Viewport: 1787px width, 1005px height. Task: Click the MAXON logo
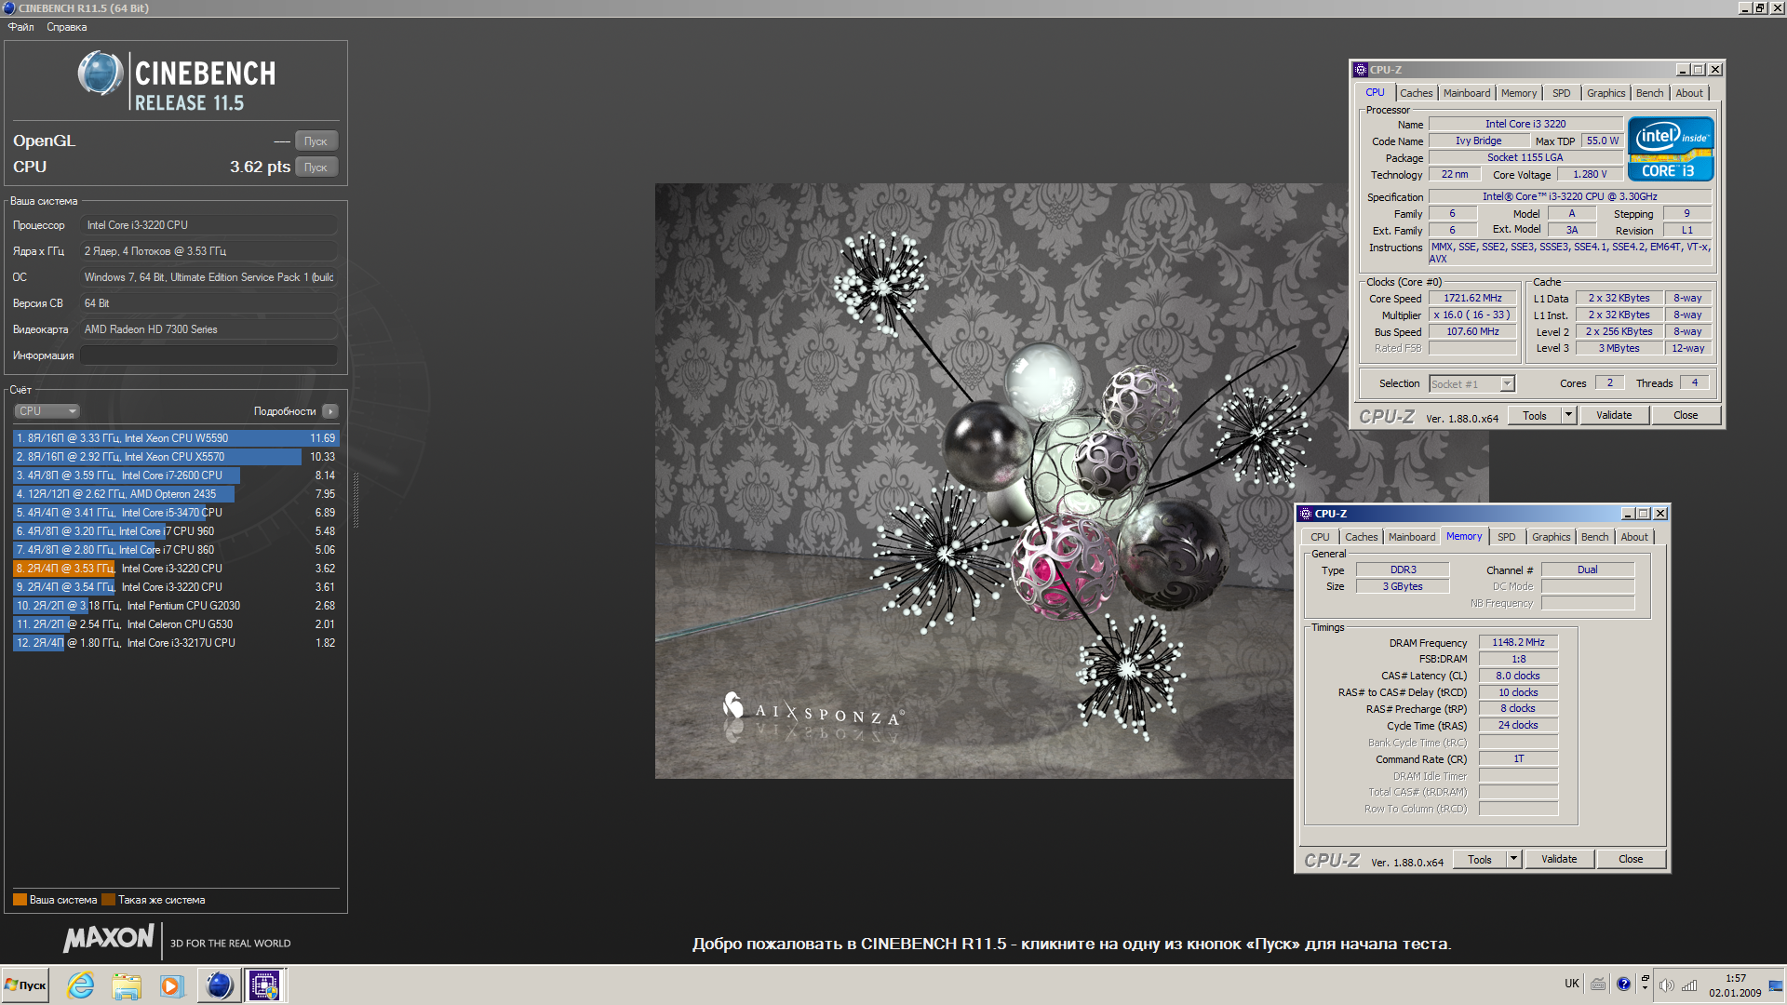(x=108, y=938)
